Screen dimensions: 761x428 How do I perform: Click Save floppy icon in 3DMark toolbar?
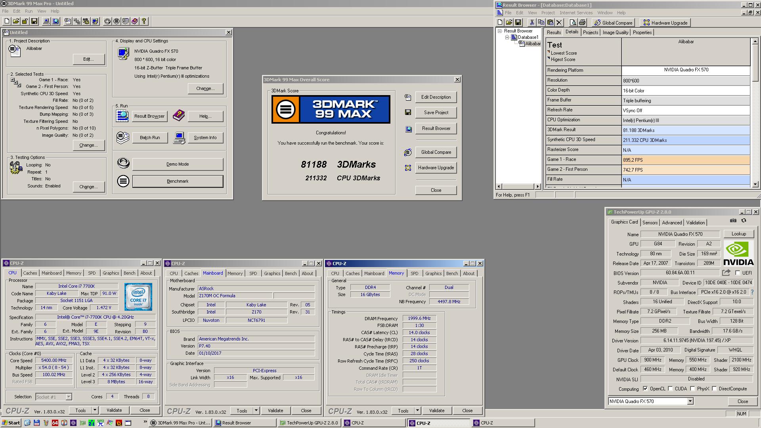coord(34,21)
